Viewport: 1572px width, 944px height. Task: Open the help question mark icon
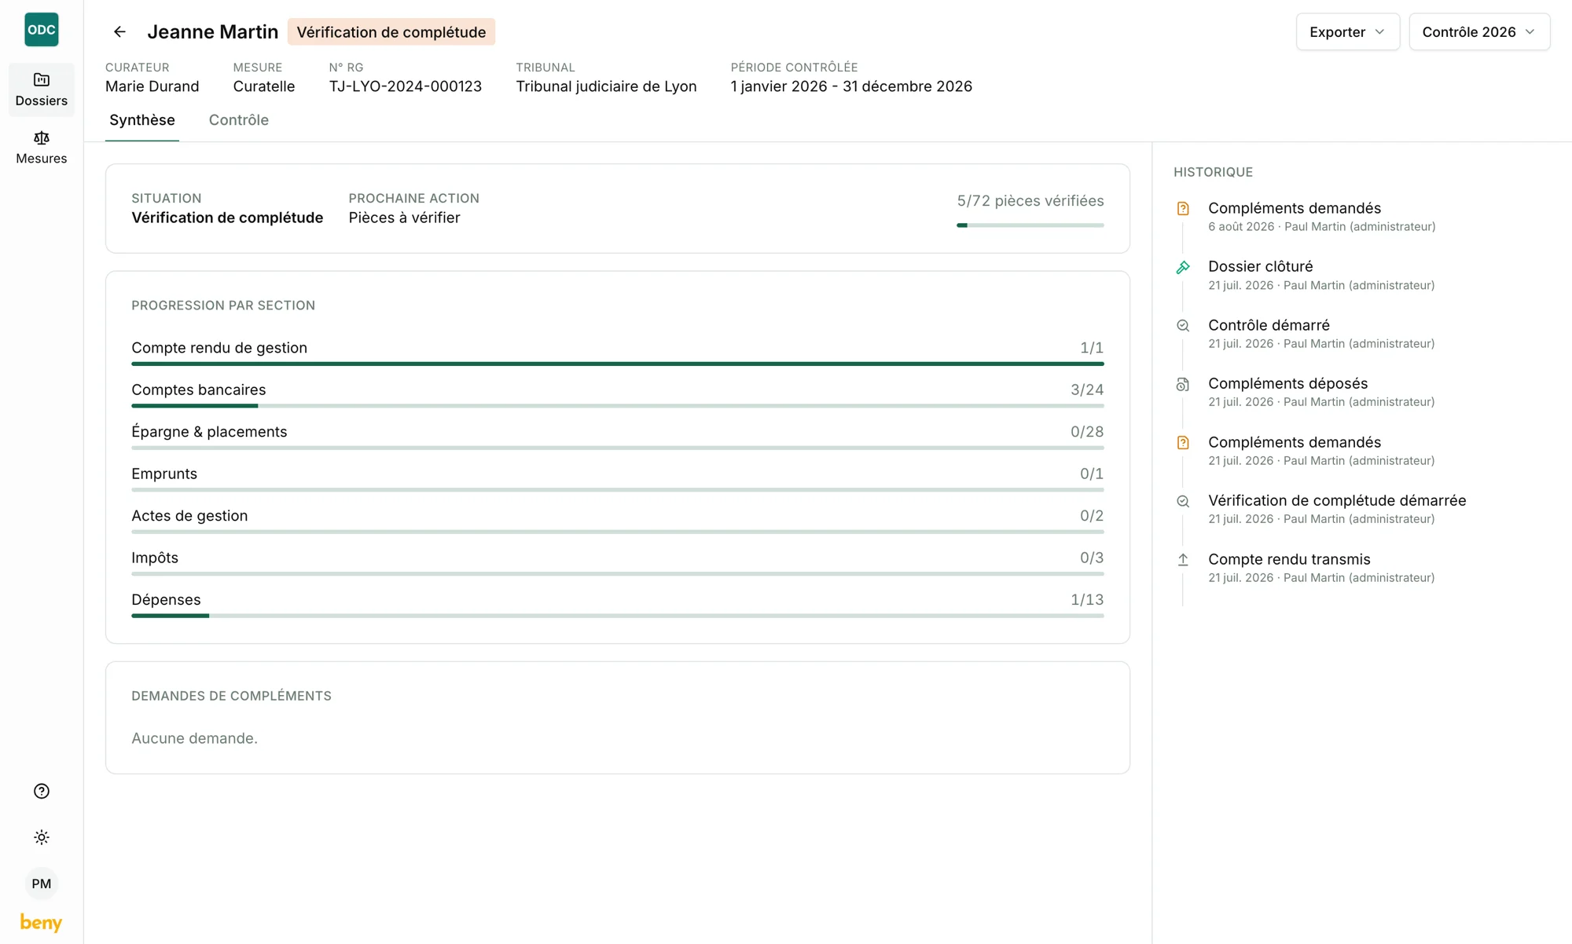pyautogui.click(x=42, y=791)
